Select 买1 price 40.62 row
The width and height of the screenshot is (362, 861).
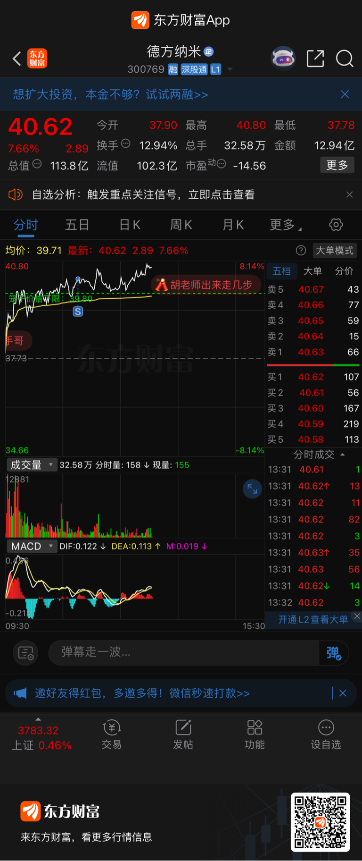313,377
